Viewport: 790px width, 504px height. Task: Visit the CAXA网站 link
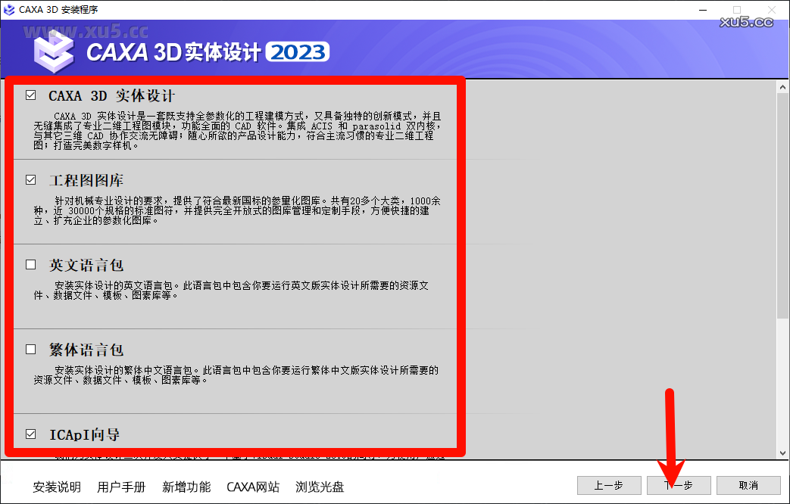click(x=253, y=488)
